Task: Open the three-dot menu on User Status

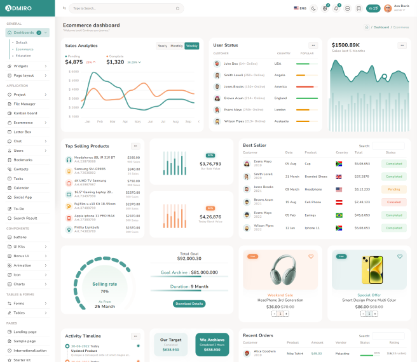Action: (x=313, y=45)
